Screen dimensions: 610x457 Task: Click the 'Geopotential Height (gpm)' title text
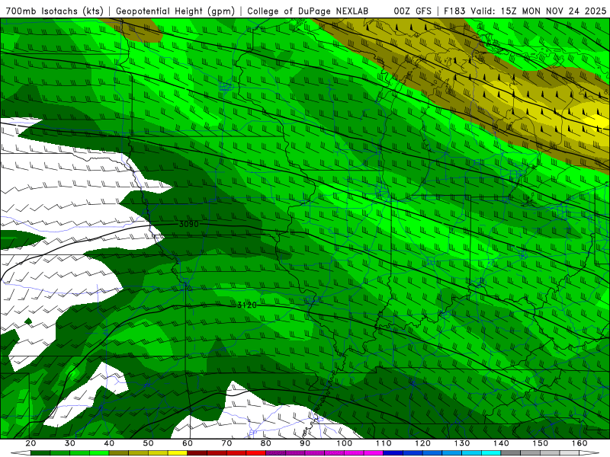175,11
